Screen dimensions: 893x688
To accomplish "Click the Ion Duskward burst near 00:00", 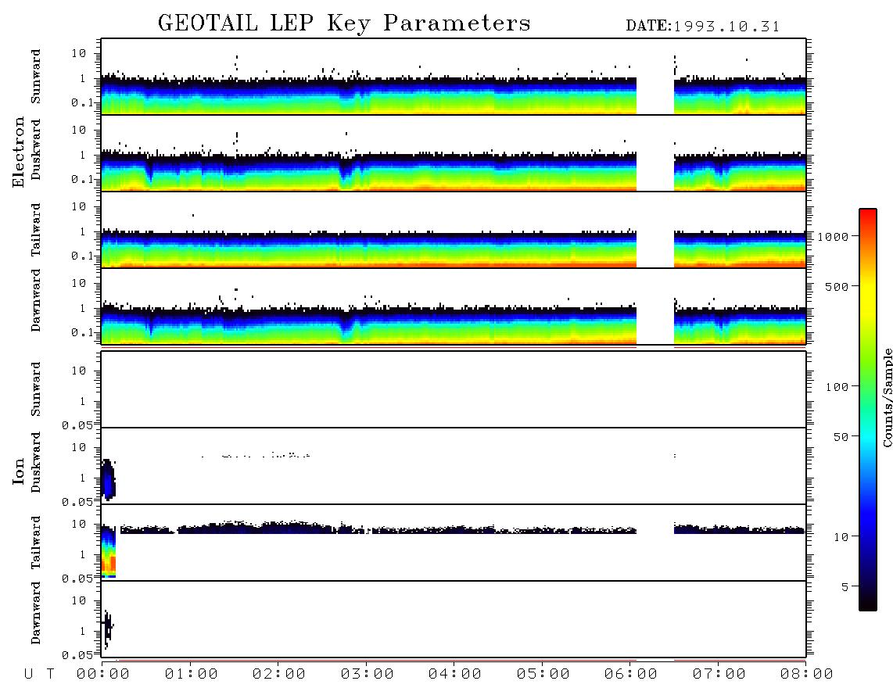I will click(108, 479).
